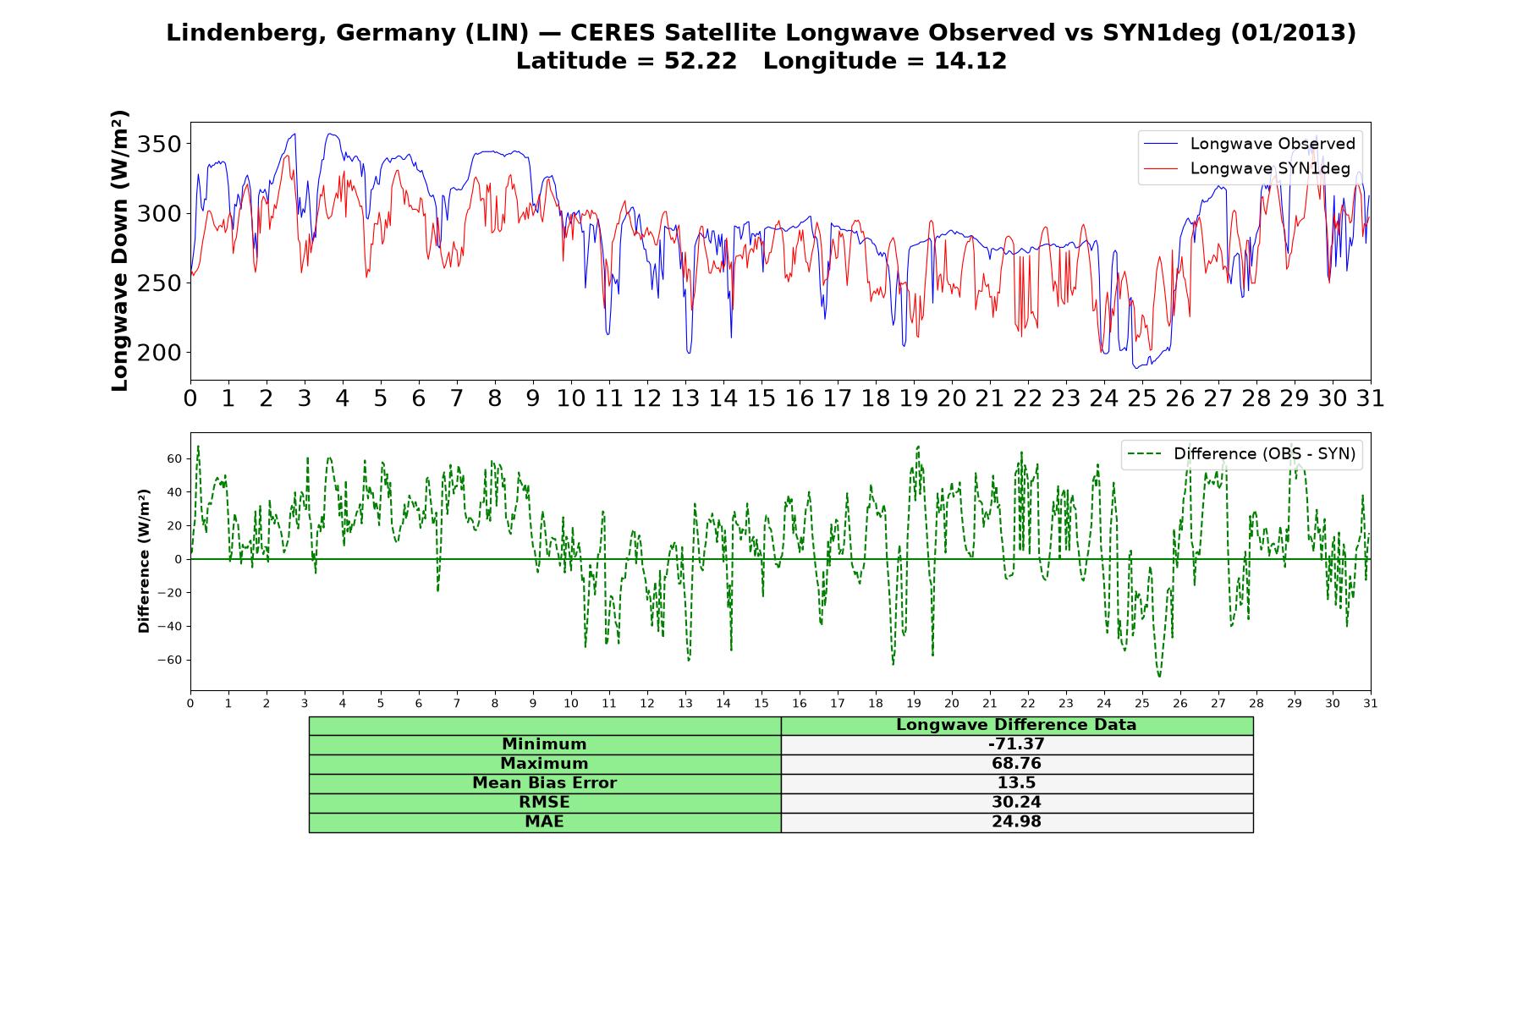Click the RMSE row label
This screenshot has height=1015, width=1523.
(544, 803)
